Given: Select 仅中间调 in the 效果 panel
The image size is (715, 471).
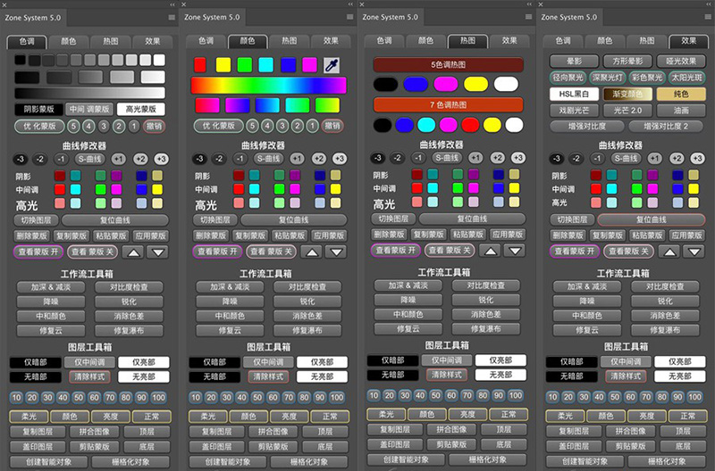Looking at the screenshot, I should pos(626,362).
